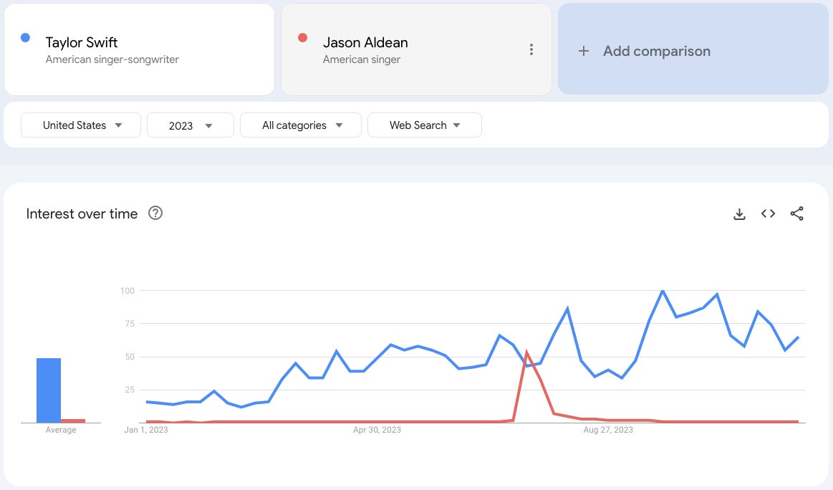Click the blue Taylor Swift average bar
Viewport: 833px width, 490px height.
(x=48, y=390)
